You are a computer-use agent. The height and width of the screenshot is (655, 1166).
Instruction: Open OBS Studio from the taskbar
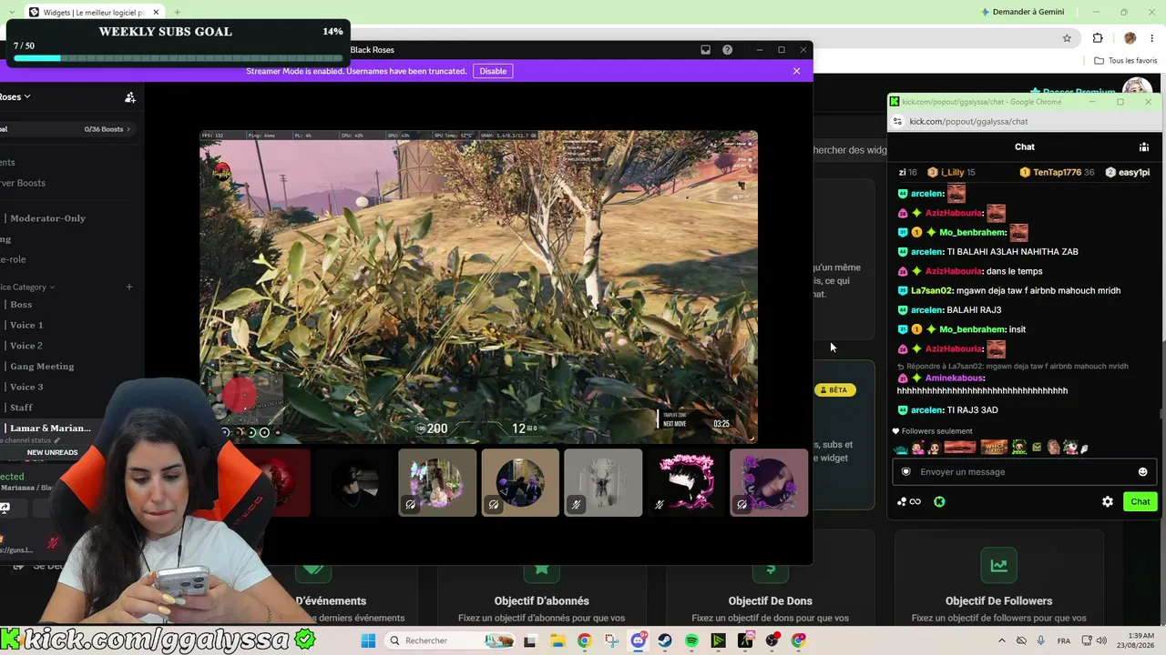tap(772, 640)
